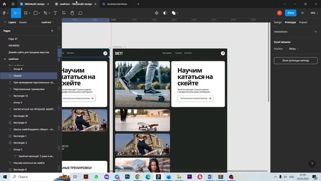Open Boolean groups dropdown arrow

point(177,13)
